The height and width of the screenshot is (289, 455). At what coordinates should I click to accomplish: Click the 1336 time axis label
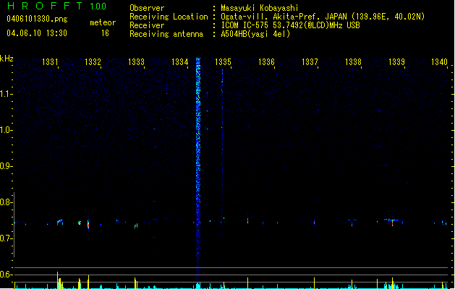266,62
